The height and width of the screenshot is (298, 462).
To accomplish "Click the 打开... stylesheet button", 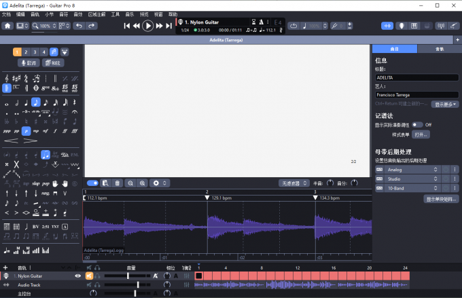I will (422, 135).
